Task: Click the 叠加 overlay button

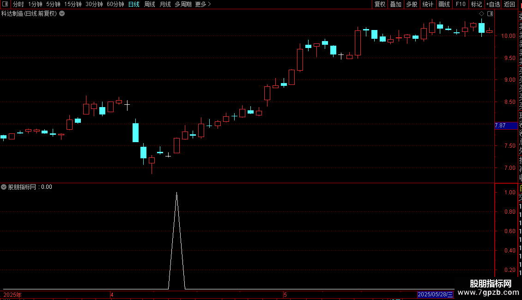Action: (396, 4)
